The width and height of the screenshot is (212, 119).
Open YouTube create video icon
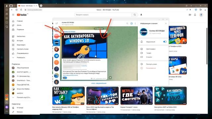pos(190,15)
